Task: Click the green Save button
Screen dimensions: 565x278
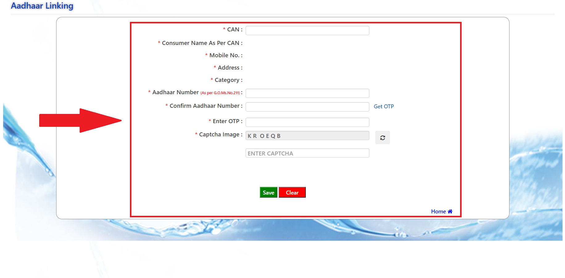Action: point(268,192)
